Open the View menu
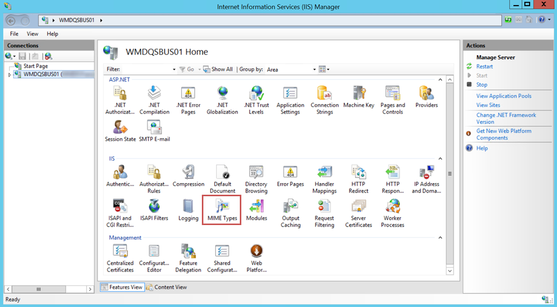Image resolution: width=557 pixels, height=307 pixels. 32,34
